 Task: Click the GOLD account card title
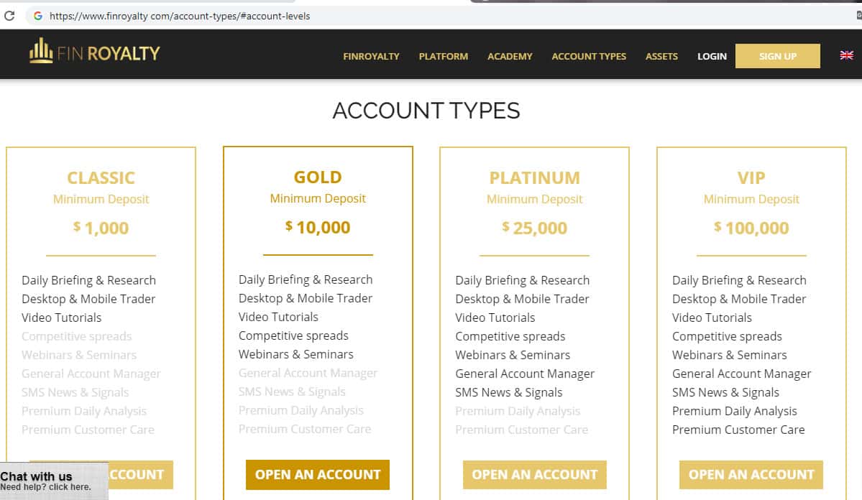point(318,177)
